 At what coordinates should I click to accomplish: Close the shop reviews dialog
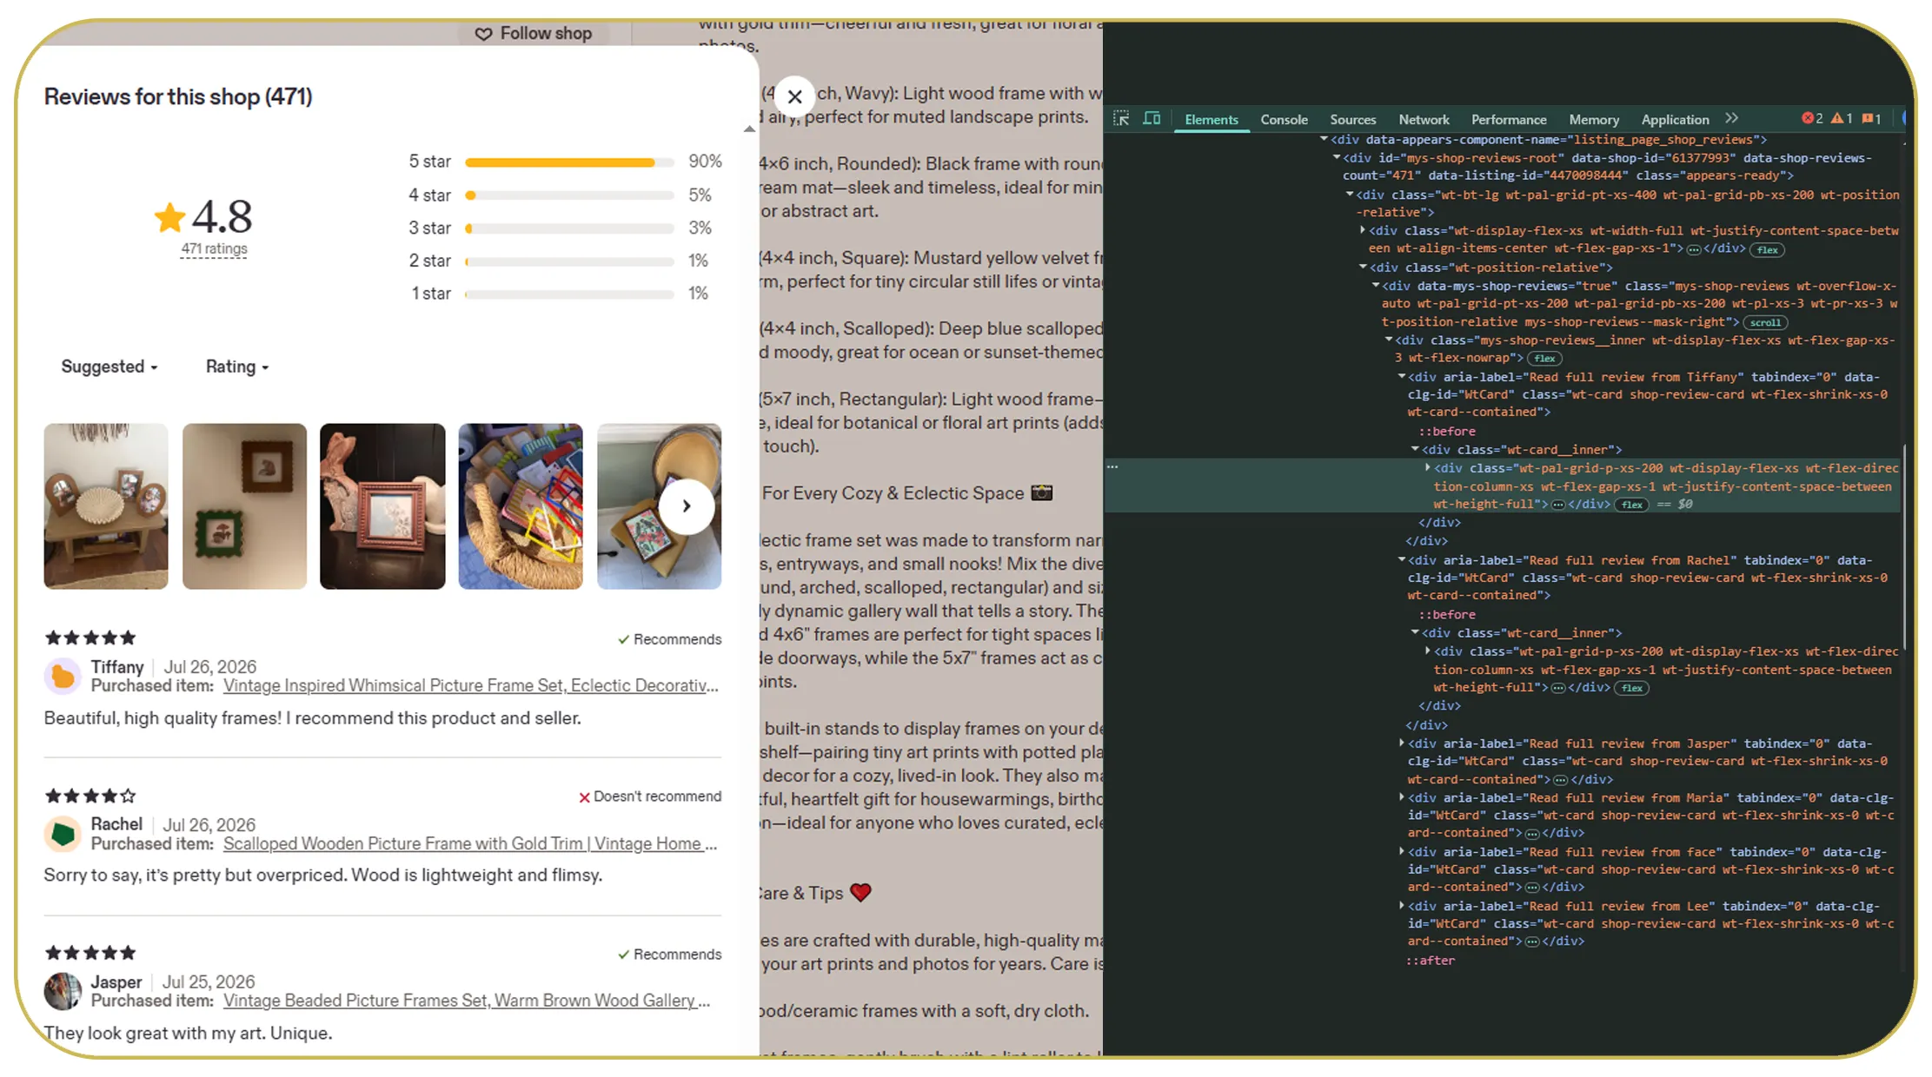(793, 96)
